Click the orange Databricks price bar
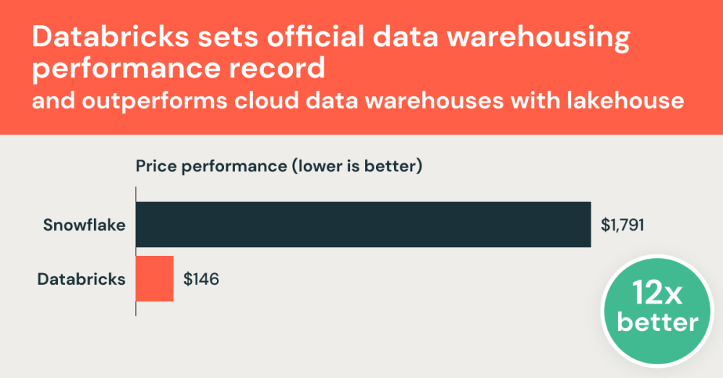The width and height of the screenshot is (723, 378). pos(155,278)
